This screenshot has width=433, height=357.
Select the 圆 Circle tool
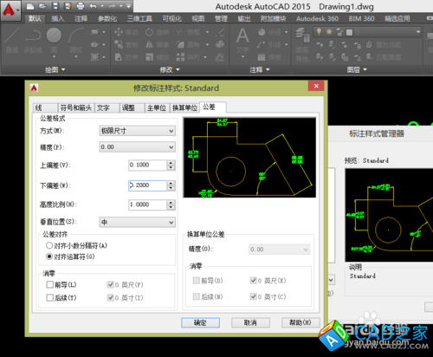click(x=54, y=41)
